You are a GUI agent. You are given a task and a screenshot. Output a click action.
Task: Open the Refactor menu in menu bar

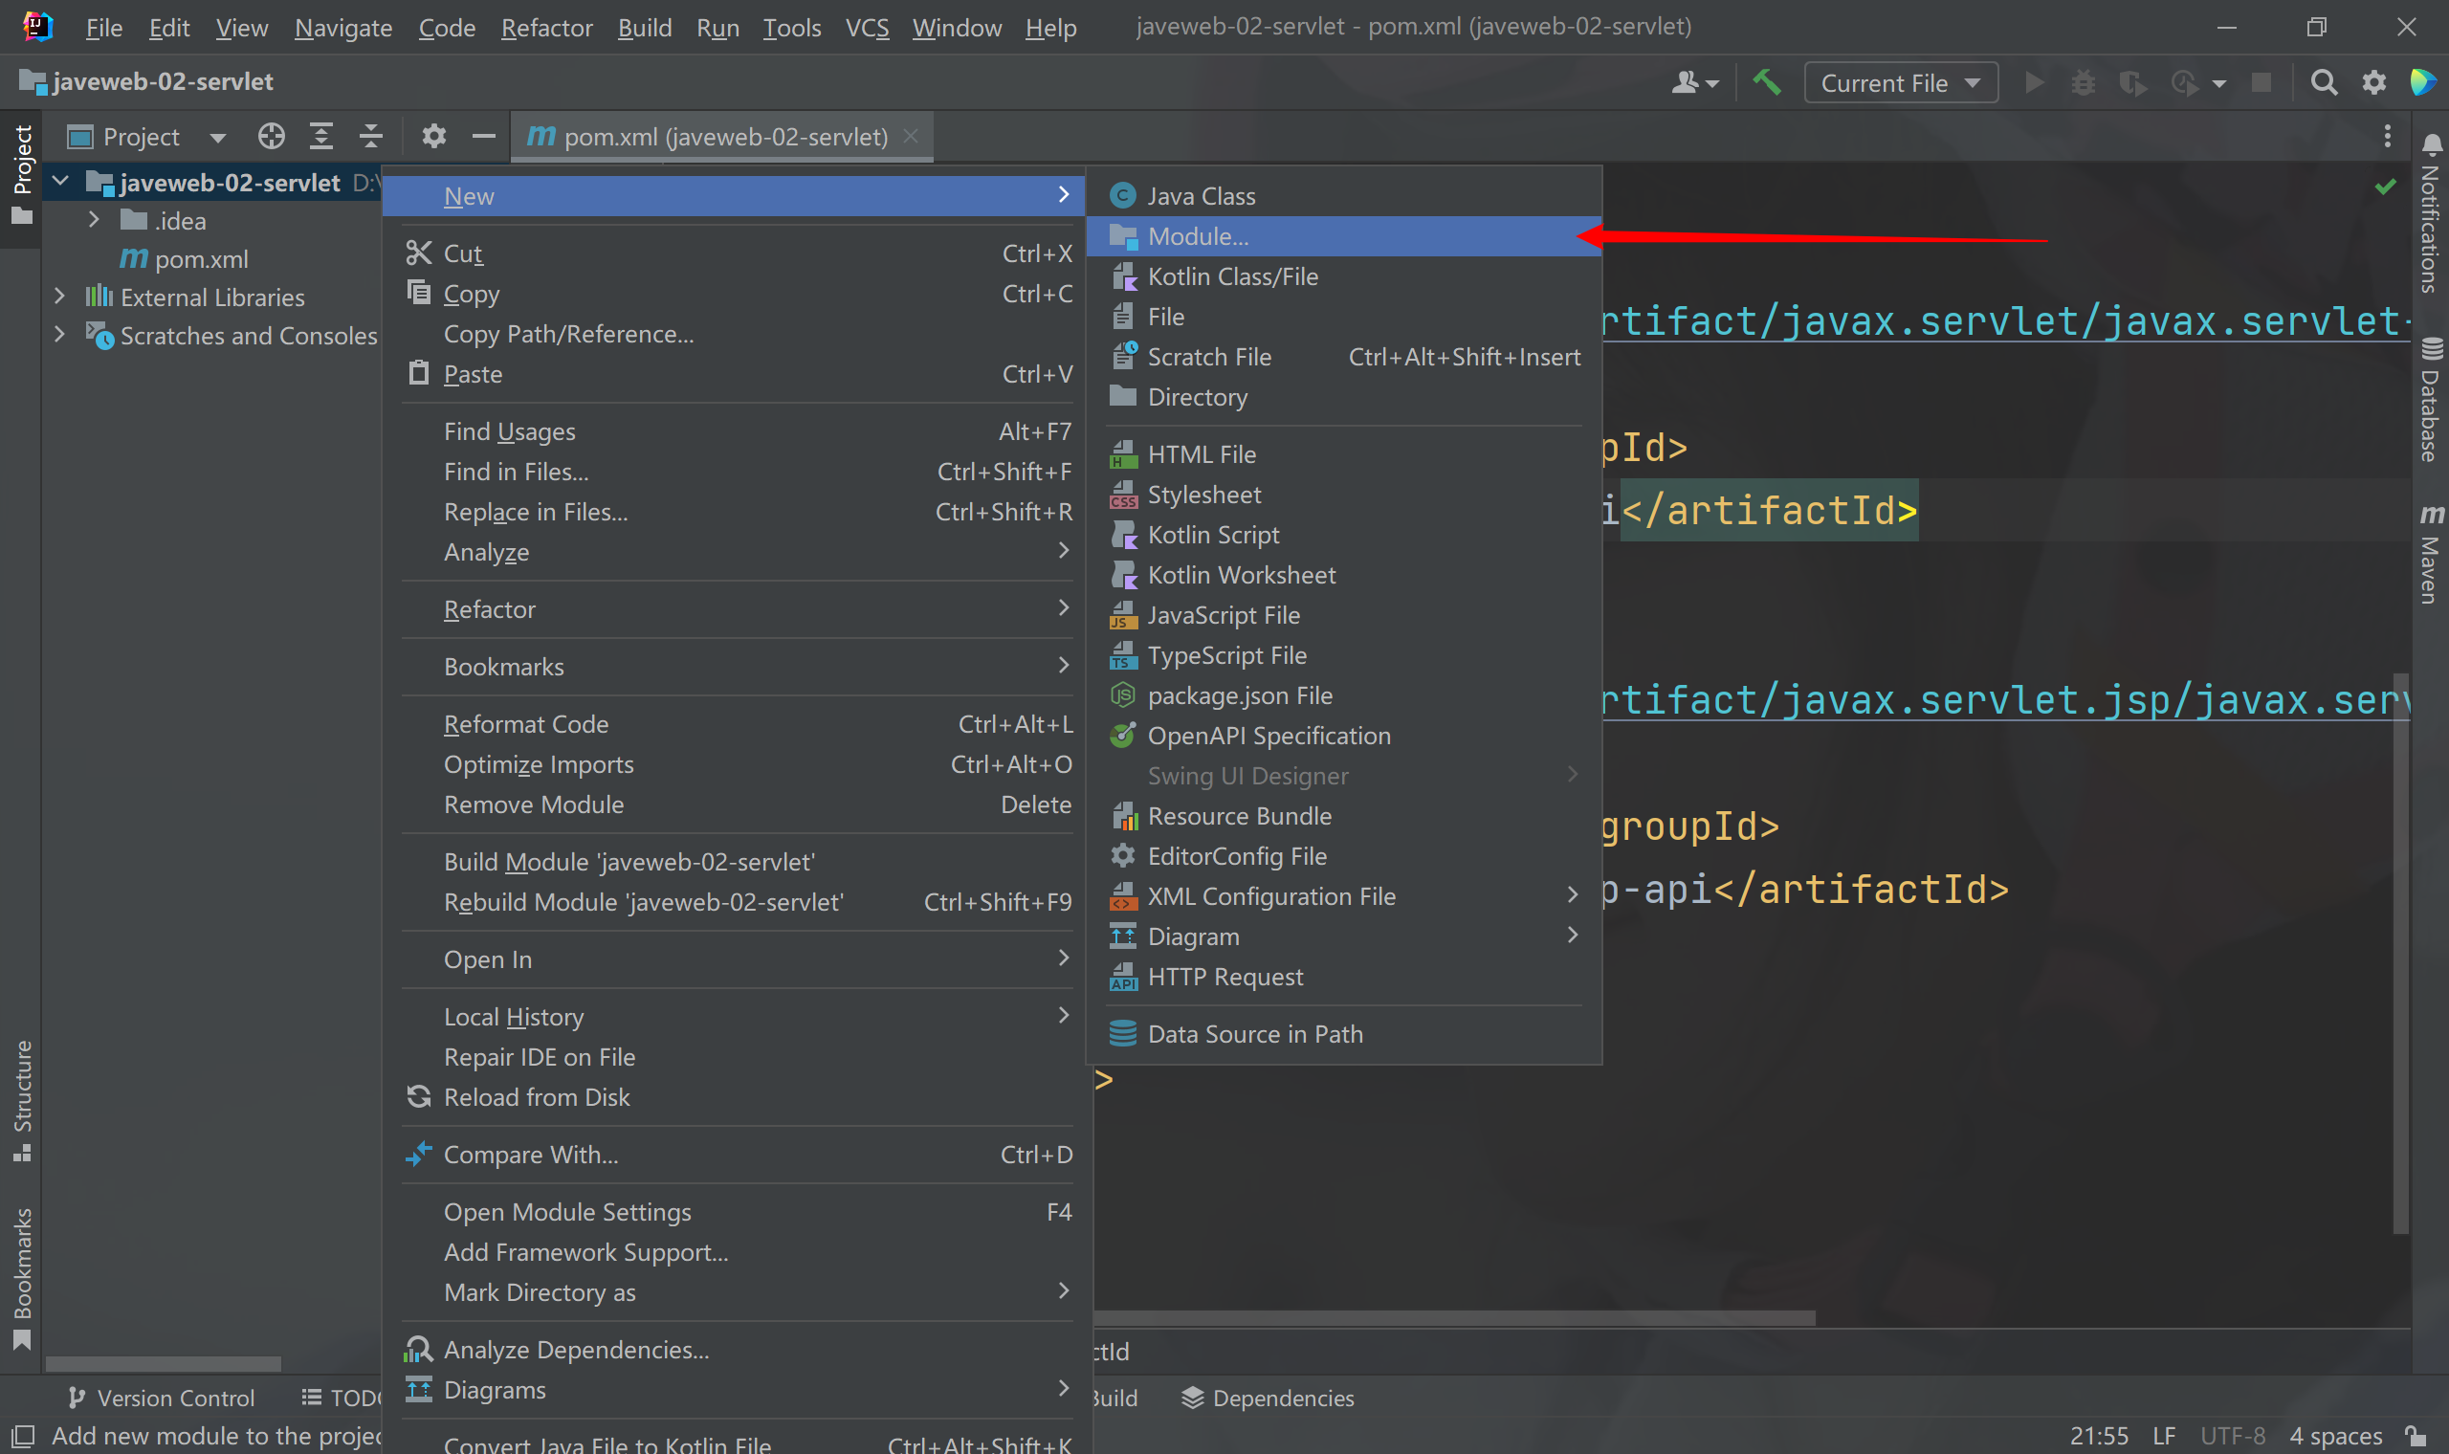coord(546,28)
